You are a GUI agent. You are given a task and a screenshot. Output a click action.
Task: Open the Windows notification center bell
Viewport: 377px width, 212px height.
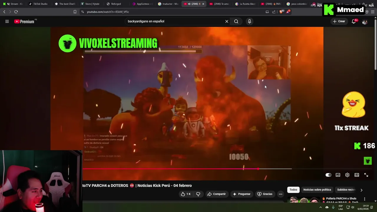(372, 207)
